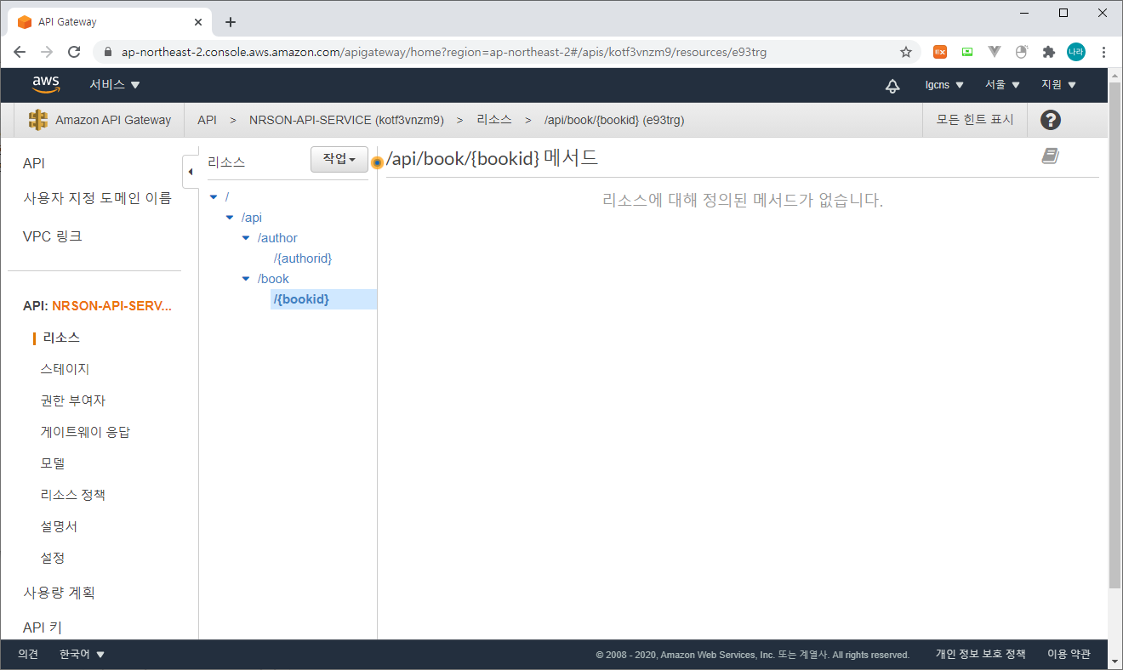This screenshot has width=1123, height=670.
Task: Click the green extension icon in toolbar
Action: pyautogui.click(x=967, y=52)
